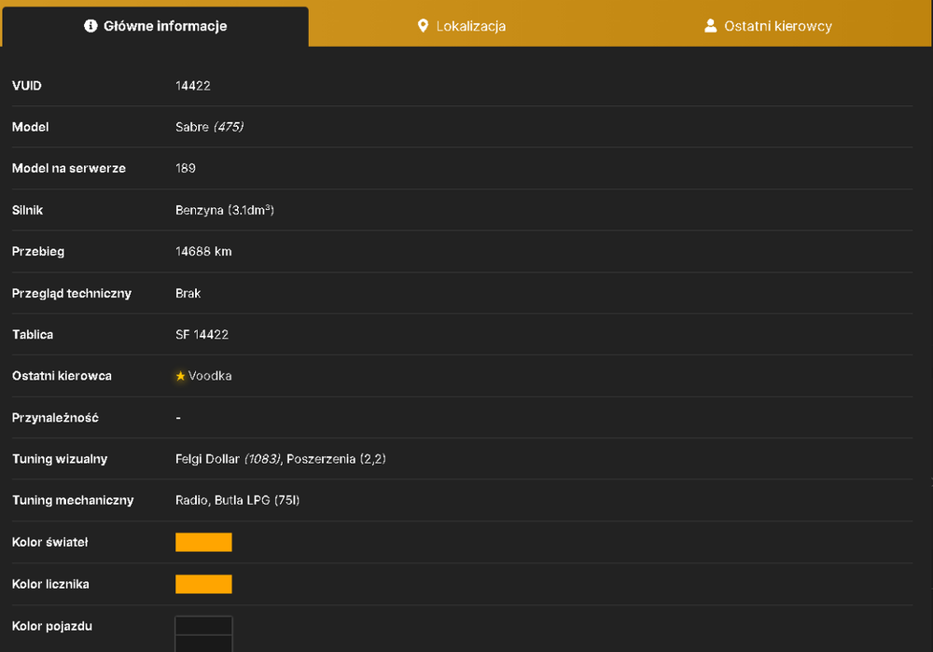Click the Kolor pojazdu label
The image size is (933, 652).
[51, 626]
